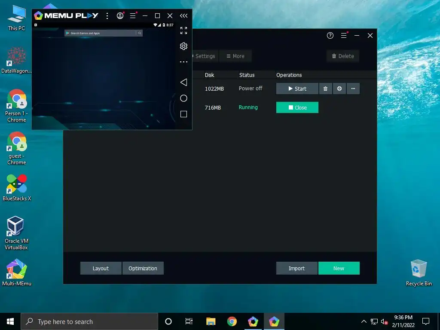The width and height of the screenshot is (440, 330).
Task: Click the Import button
Action: point(296,268)
